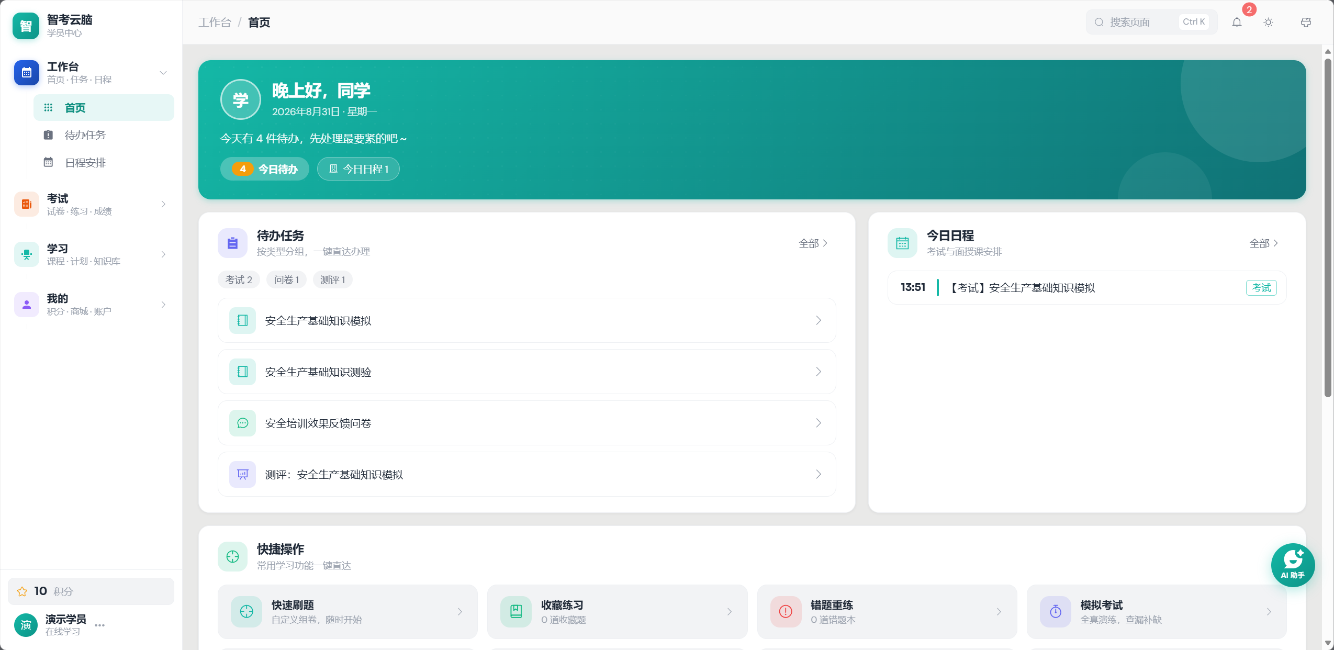Click 工作台 in the breadcrumb
Image resolution: width=1334 pixels, height=650 pixels.
coord(215,23)
